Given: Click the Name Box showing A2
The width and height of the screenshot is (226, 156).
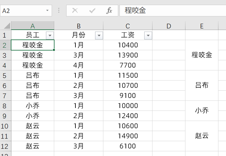Looking at the screenshot, I should coord(26,11).
